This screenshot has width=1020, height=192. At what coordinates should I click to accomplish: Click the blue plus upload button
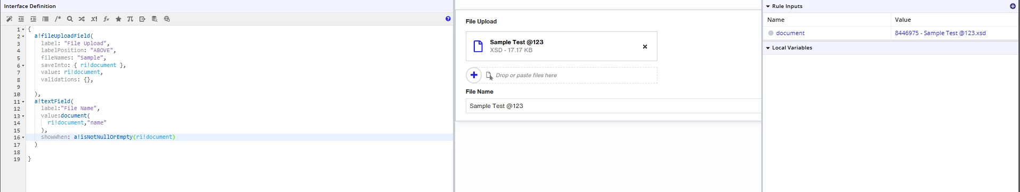(474, 75)
